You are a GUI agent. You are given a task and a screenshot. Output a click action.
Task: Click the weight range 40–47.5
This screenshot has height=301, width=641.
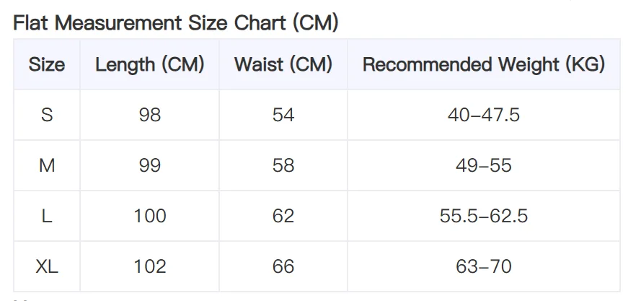pyautogui.click(x=483, y=115)
